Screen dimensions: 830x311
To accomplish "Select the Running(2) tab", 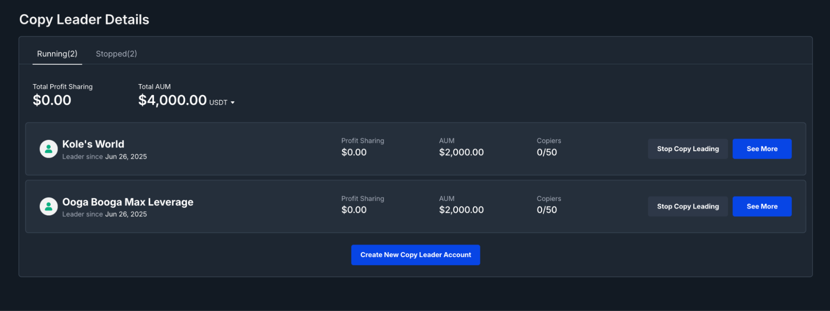I will pyautogui.click(x=57, y=53).
